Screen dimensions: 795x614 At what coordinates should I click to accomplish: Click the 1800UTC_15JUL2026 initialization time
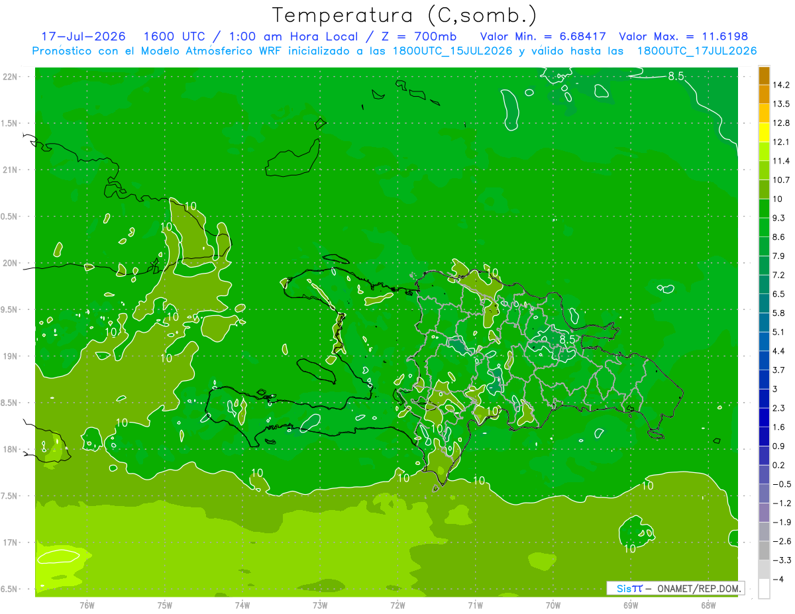point(452,51)
